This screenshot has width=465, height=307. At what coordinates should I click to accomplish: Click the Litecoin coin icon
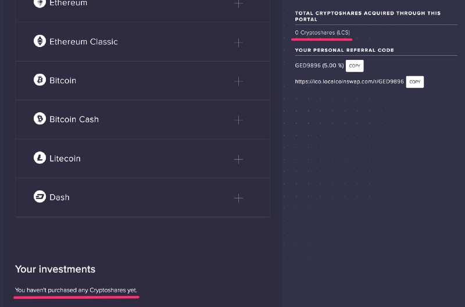[40, 158]
